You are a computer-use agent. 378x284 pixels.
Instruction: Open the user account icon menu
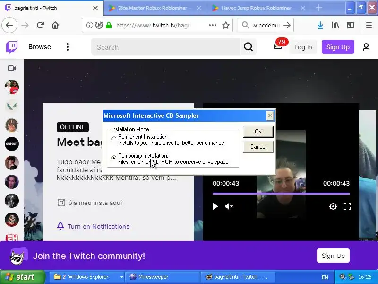[x=366, y=47]
